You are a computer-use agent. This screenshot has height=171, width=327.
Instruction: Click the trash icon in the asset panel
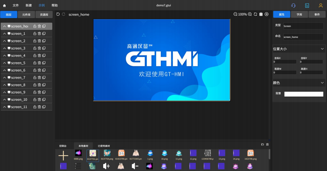pyautogui.click(x=267, y=144)
